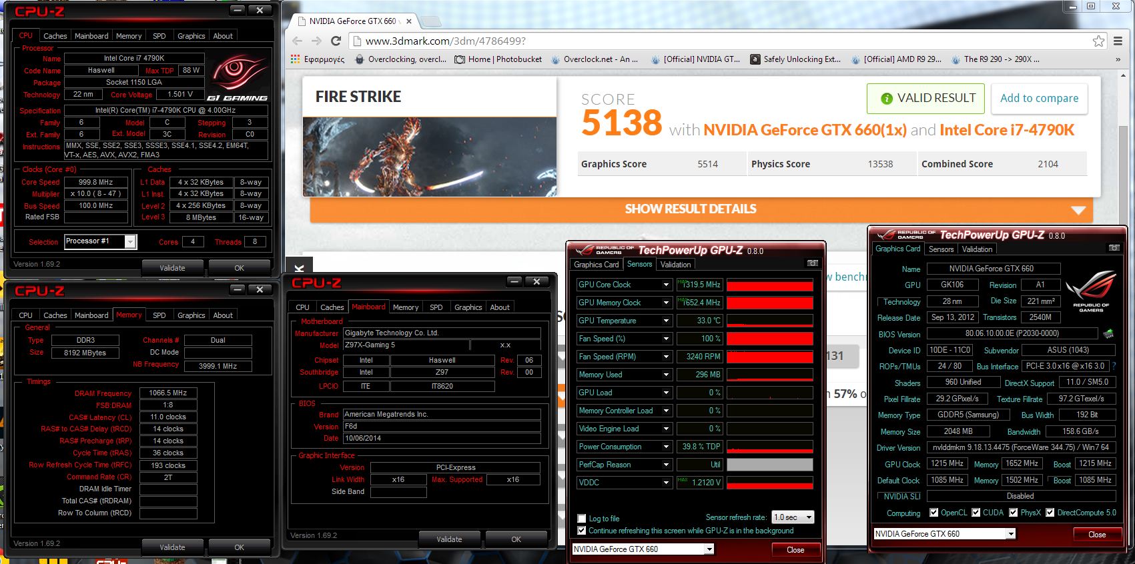This screenshot has width=1135, height=564.
Task: Open the Chrome hamburger menu
Action: point(1118,41)
